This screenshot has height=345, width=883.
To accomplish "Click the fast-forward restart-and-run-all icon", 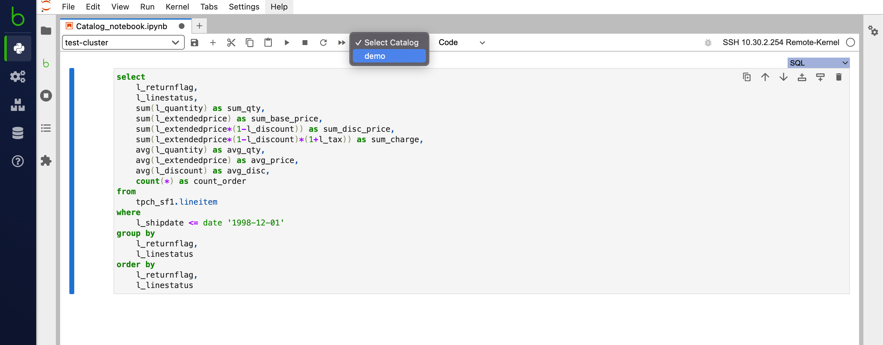I will (x=341, y=43).
